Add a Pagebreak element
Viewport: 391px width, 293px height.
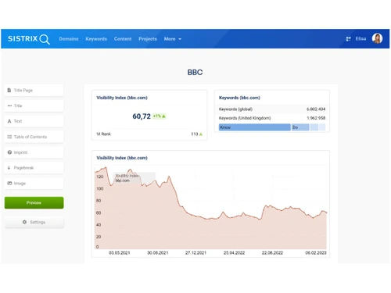(x=34, y=168)
